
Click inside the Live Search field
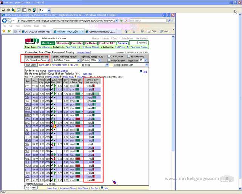tap(148, 20)
